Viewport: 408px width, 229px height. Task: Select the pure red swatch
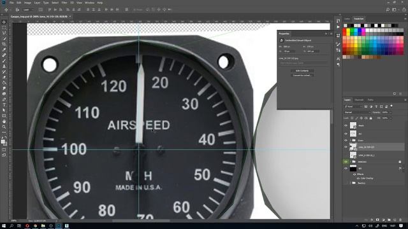click(x=344, y=30)
